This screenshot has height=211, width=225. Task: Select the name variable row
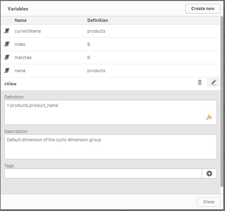click(x=111, y=70)
